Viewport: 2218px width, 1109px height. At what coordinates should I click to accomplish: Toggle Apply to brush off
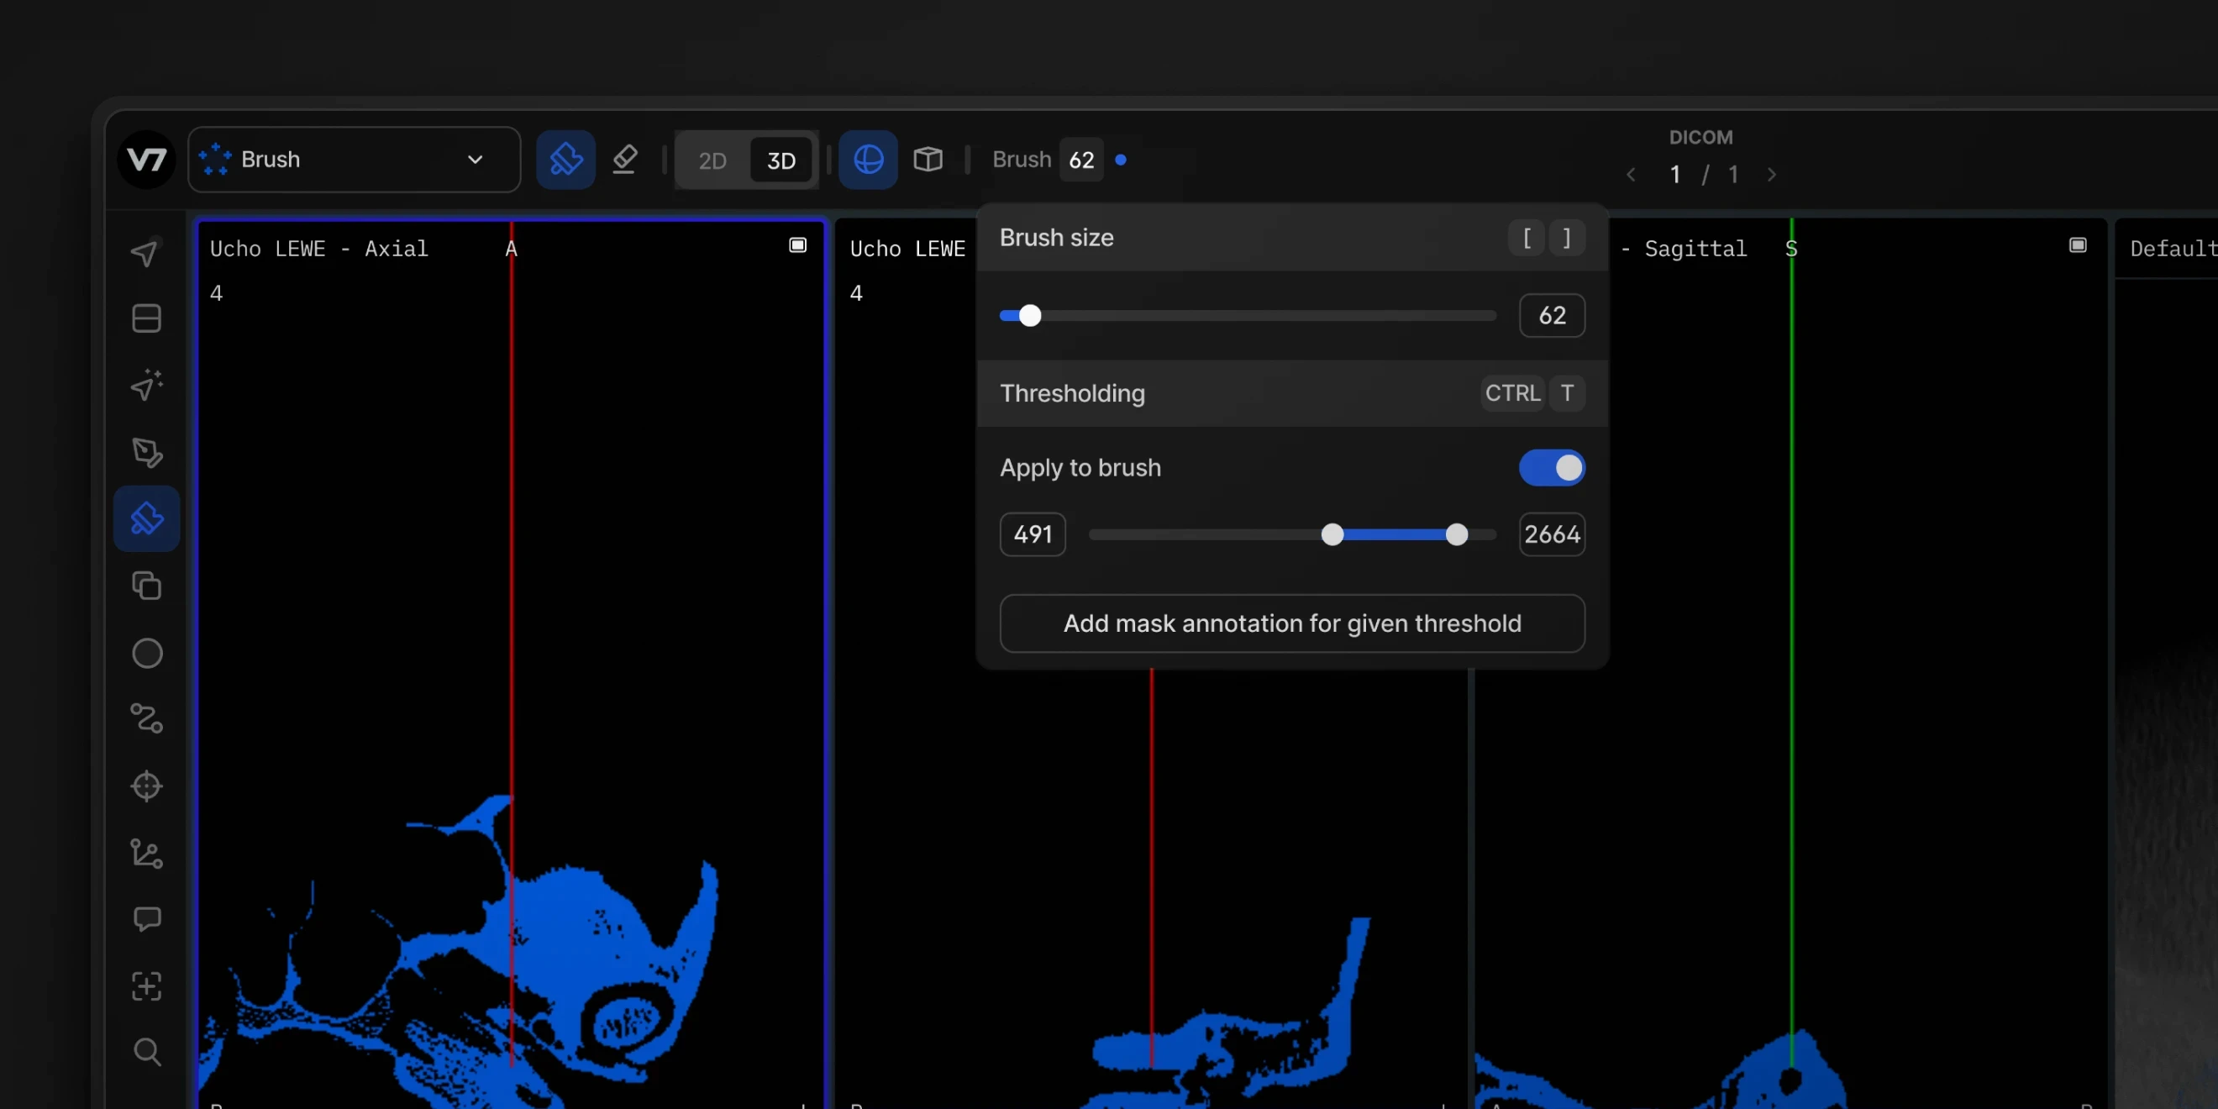tap(1551, 467)
